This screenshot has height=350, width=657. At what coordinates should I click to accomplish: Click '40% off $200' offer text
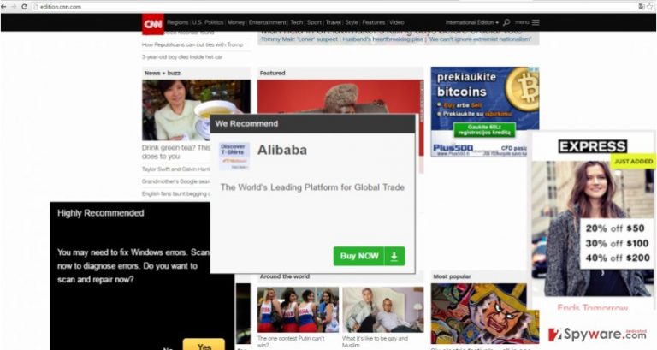click(618, 258)
